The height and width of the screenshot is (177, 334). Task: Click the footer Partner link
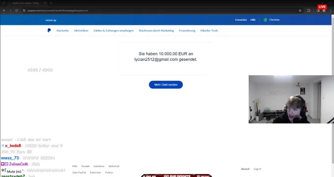109,173
